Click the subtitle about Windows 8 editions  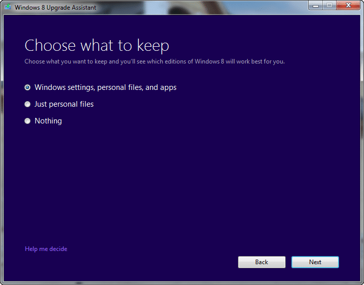[155, 61]
